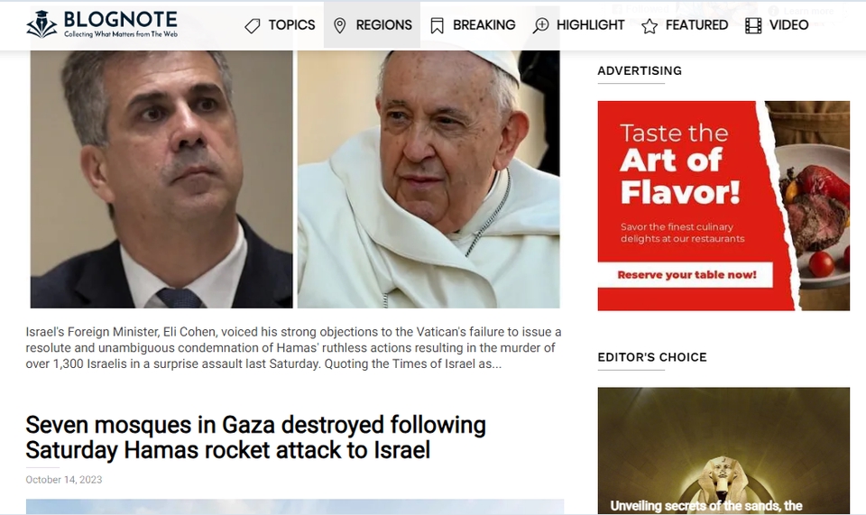Click the star icon beside Featured
The height and width of the screenshot is (515, 866).
(649, 26)
